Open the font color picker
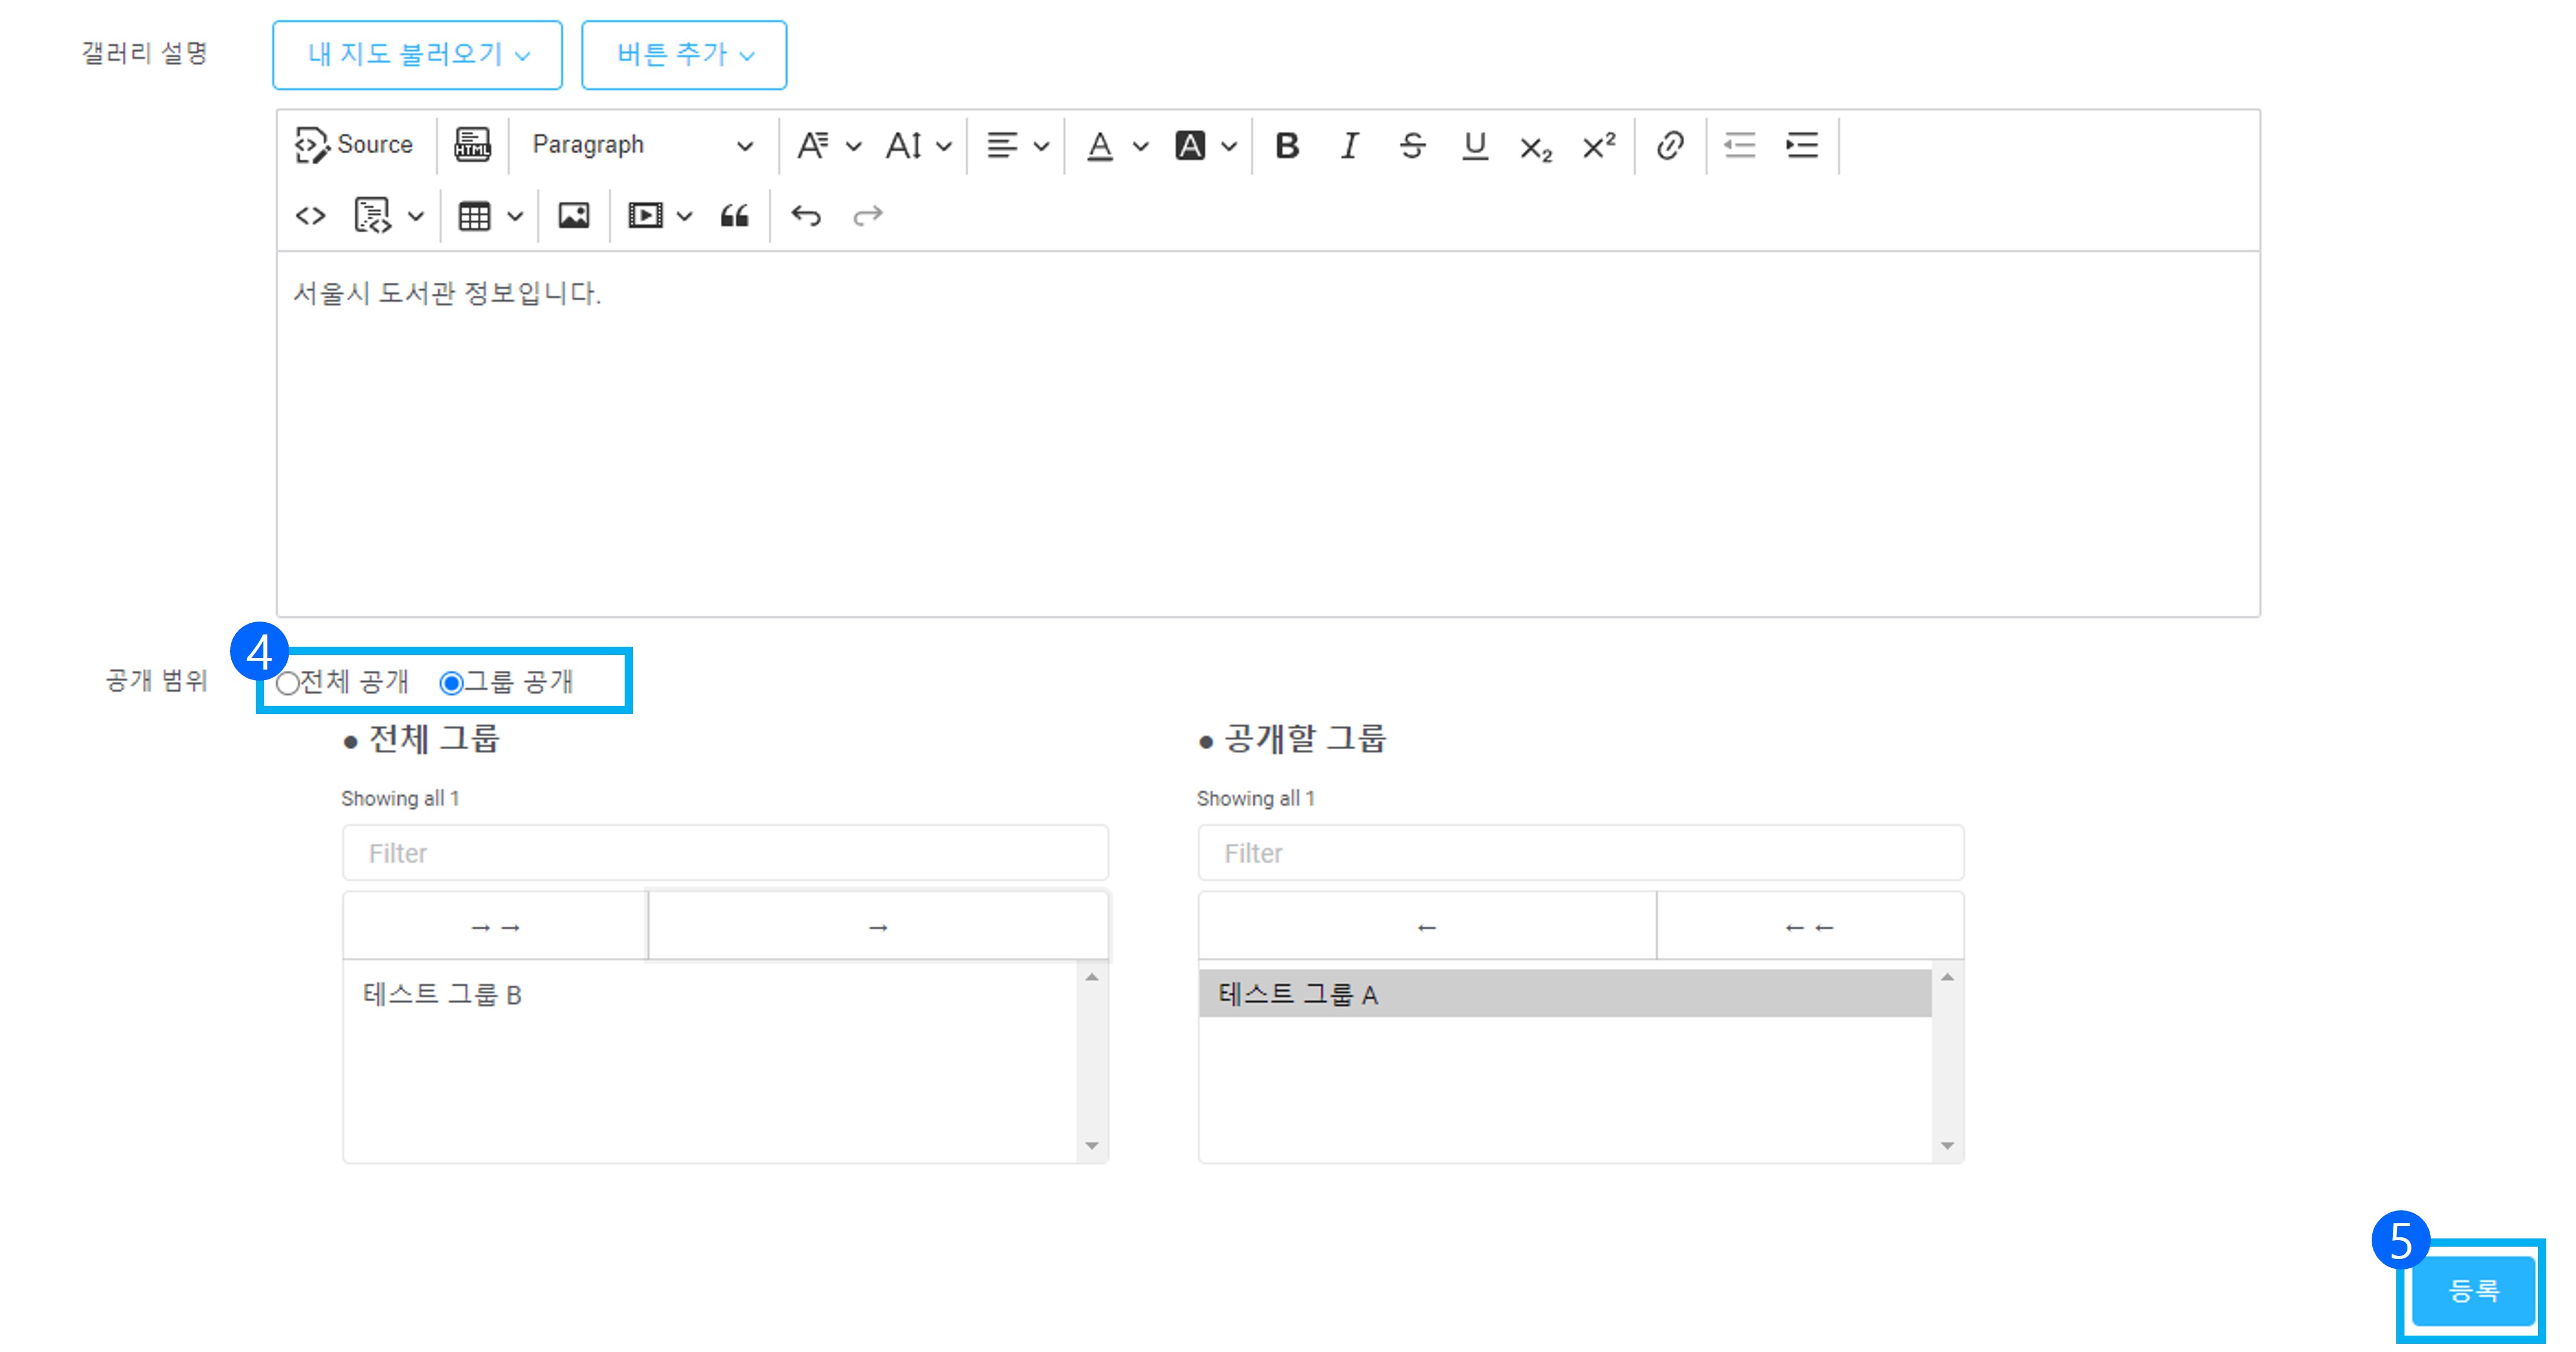The height and width of the screenshot is (1352, 2576). click(1100, 146)
